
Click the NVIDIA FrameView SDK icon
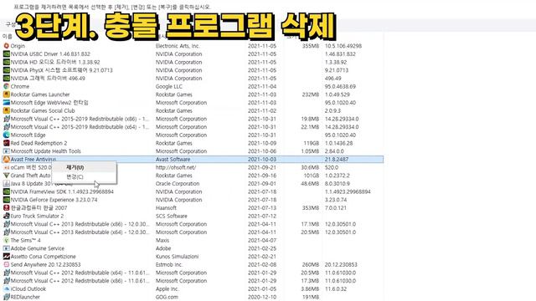tap(6, 191)
